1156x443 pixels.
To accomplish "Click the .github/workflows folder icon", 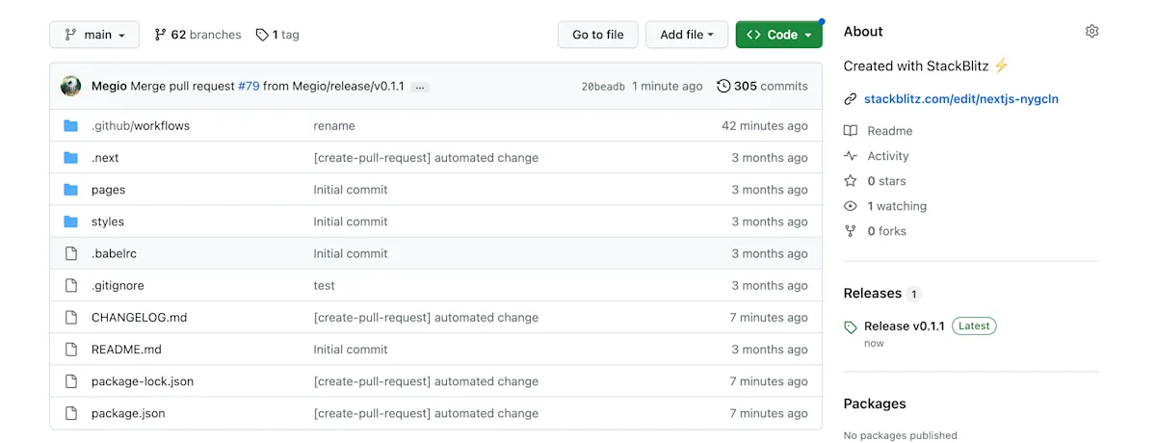I will coord(70,126).
